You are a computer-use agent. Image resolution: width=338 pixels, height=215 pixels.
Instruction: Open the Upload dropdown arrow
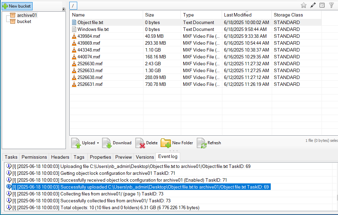[98, 143]
